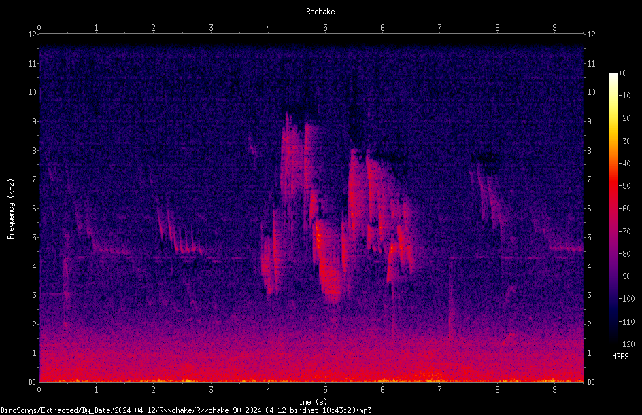
Task: Click the faint call near 8 seconds
Action: [x=489, y=196]
